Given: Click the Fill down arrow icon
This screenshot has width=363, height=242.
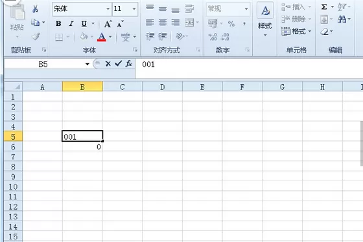Looking at the screenshot, I should tap(324, 19).
